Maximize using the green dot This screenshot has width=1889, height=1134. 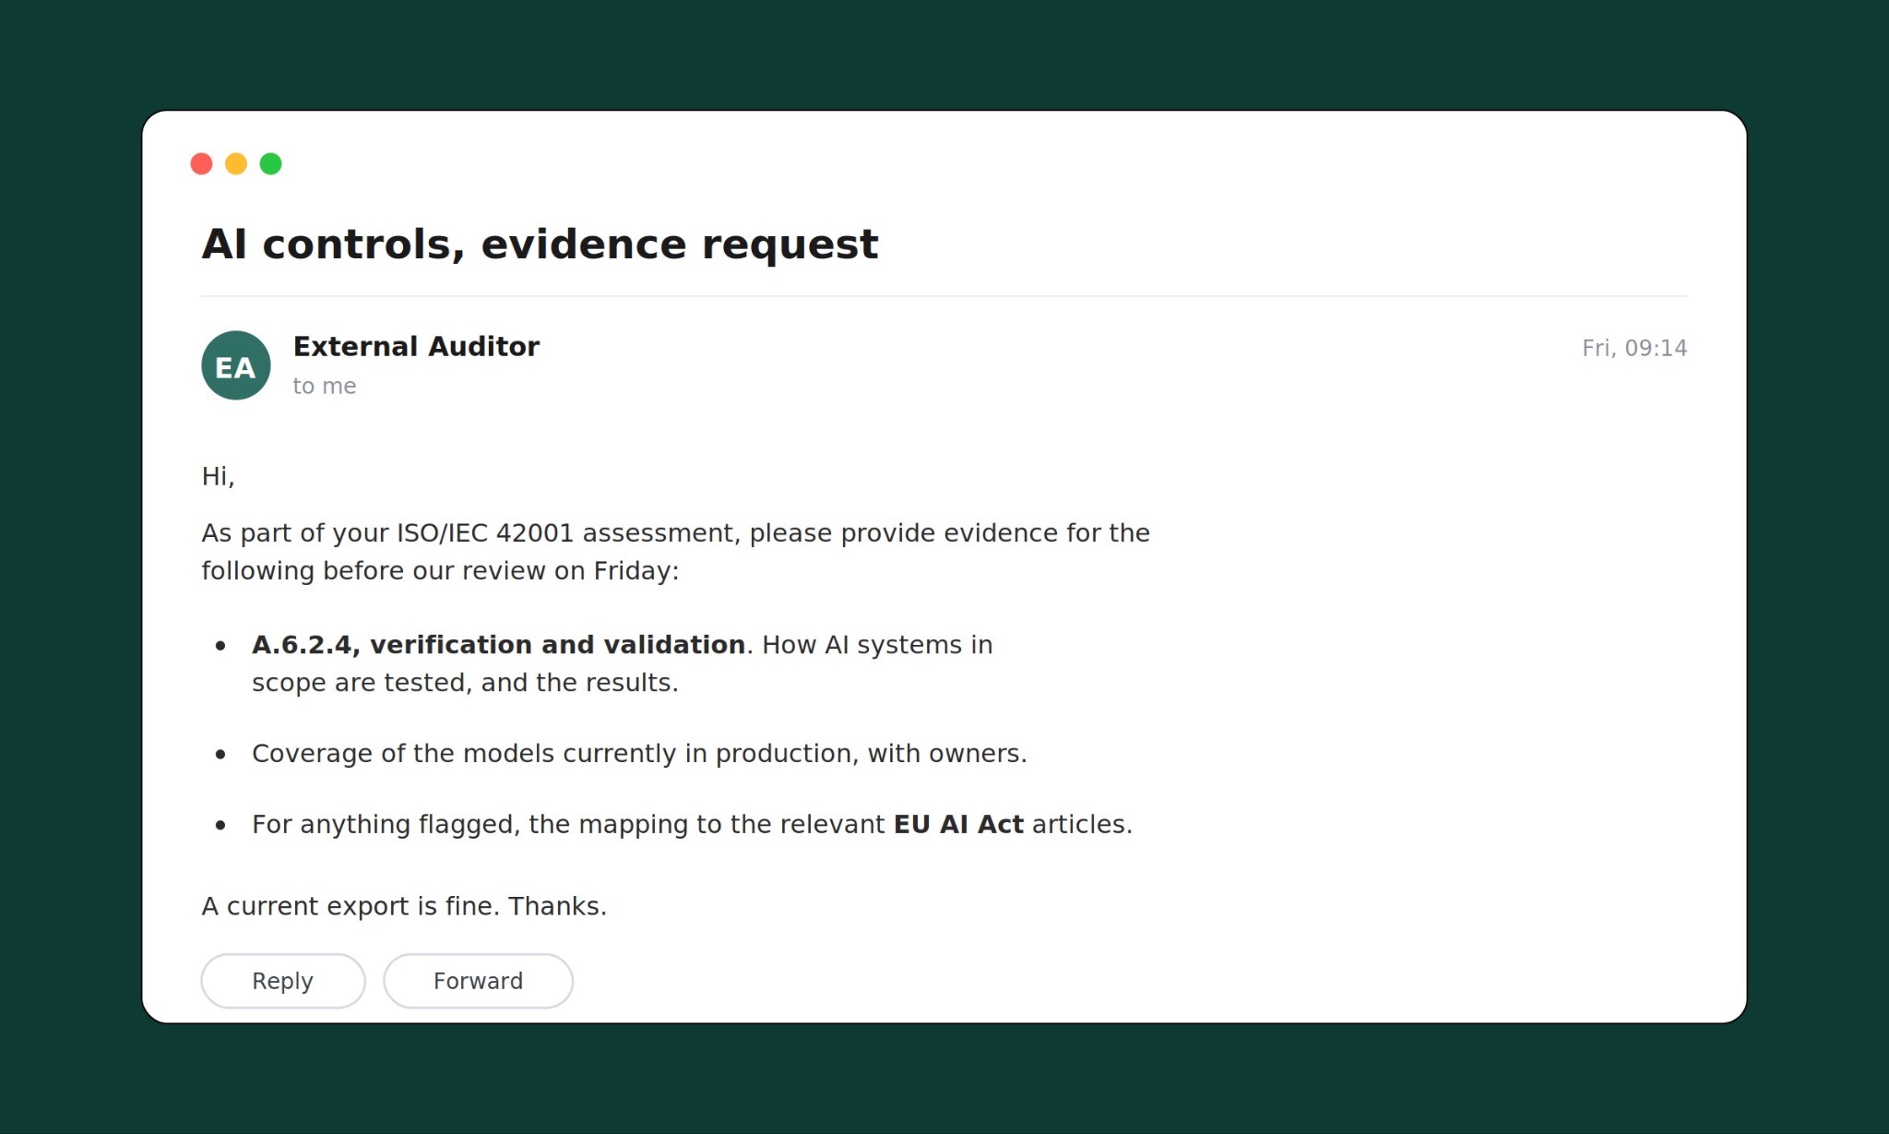271,164
